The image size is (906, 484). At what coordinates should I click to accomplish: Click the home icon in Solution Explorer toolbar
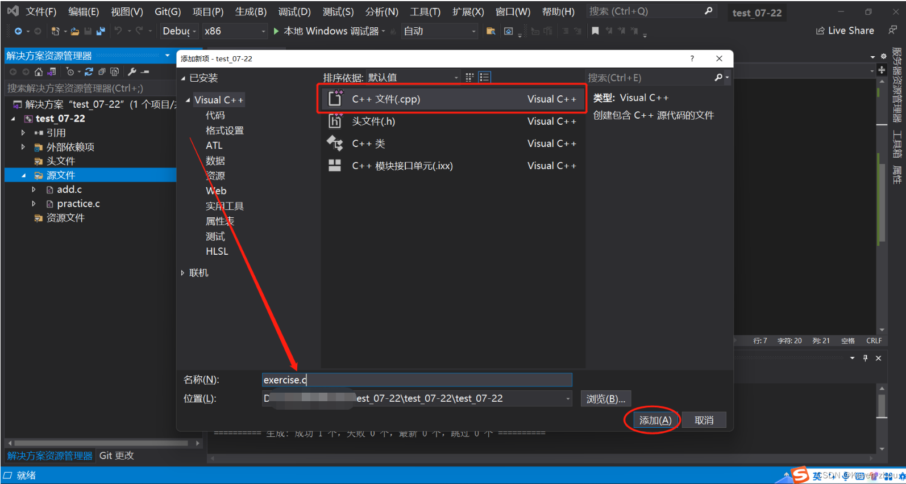coord(39,71)
